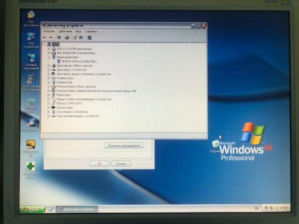Click the Профили оборудования button
The image size is (299, 224).
coord(124,146)
